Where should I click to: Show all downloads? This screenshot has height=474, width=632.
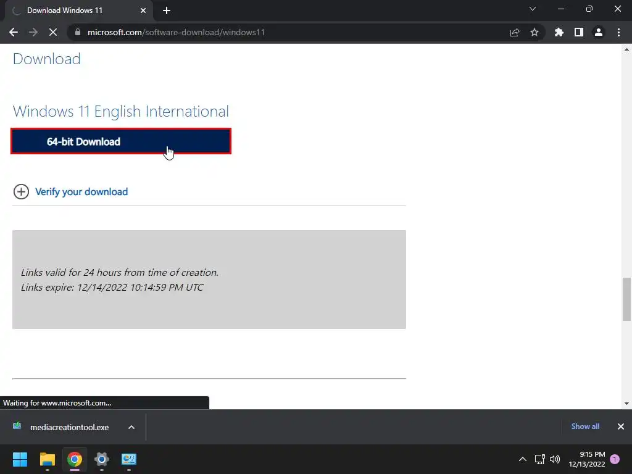click(585, 426)
